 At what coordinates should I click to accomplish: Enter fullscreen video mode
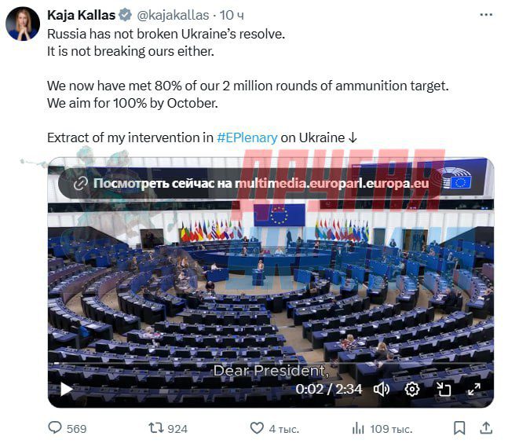click(x=474, y=389)
